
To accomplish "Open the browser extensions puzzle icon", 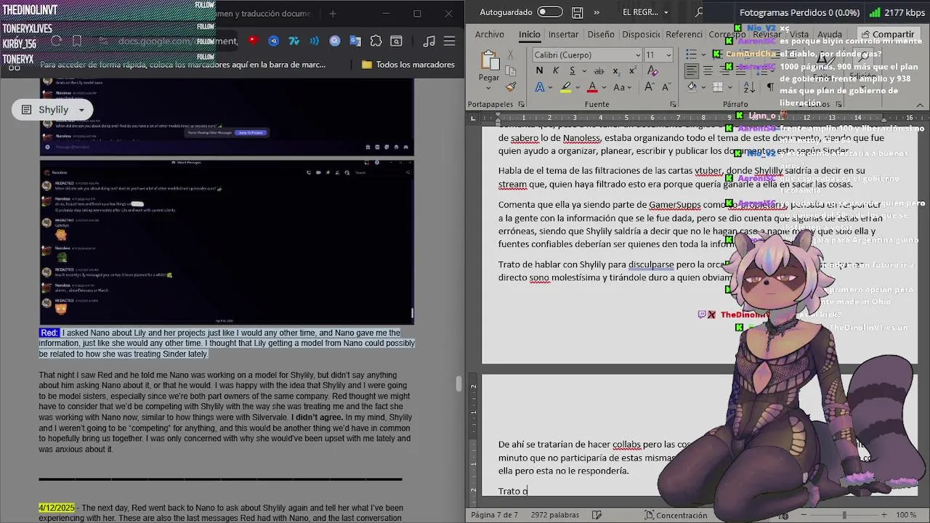I will [376, 41].
